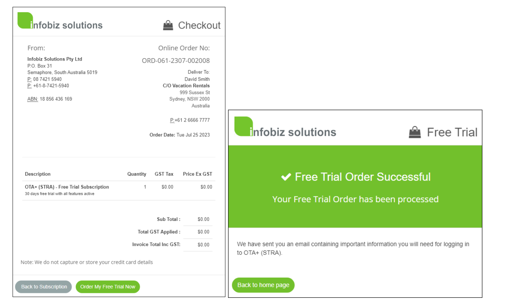This screenshot has height=302, width=506.
Task: Click the Quantity column header
Action: (x=137, y=174)
